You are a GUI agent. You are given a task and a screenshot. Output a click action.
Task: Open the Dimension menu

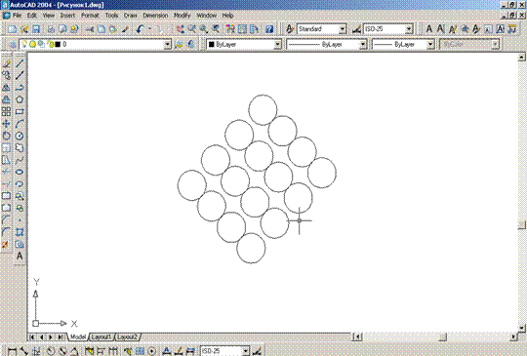(155, 16)
